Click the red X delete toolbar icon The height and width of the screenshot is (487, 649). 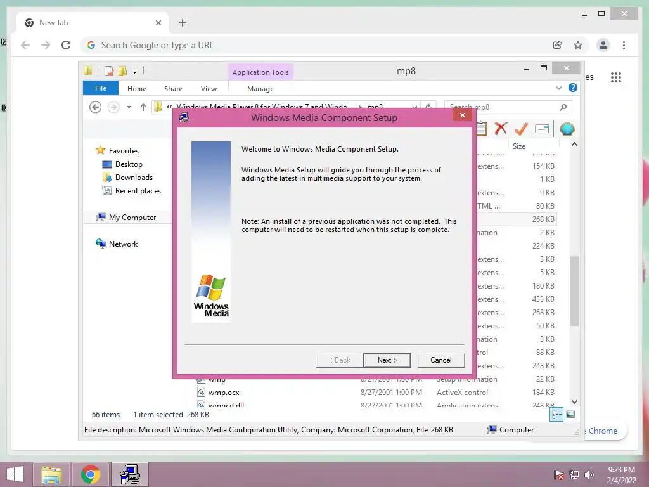pyautogui.click(x=501, y=129)
